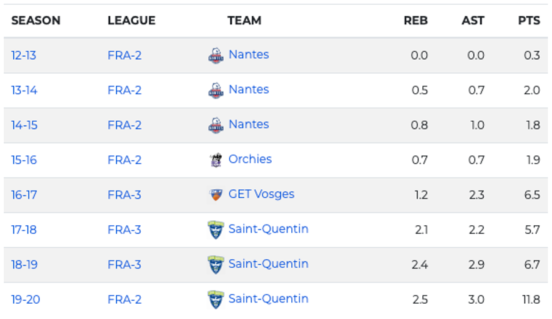Image resolution: width=552 pixels, height=319 pixels.
Task: Click the Nantes logo in 14-15 row
Action: (x=216, y=125)
